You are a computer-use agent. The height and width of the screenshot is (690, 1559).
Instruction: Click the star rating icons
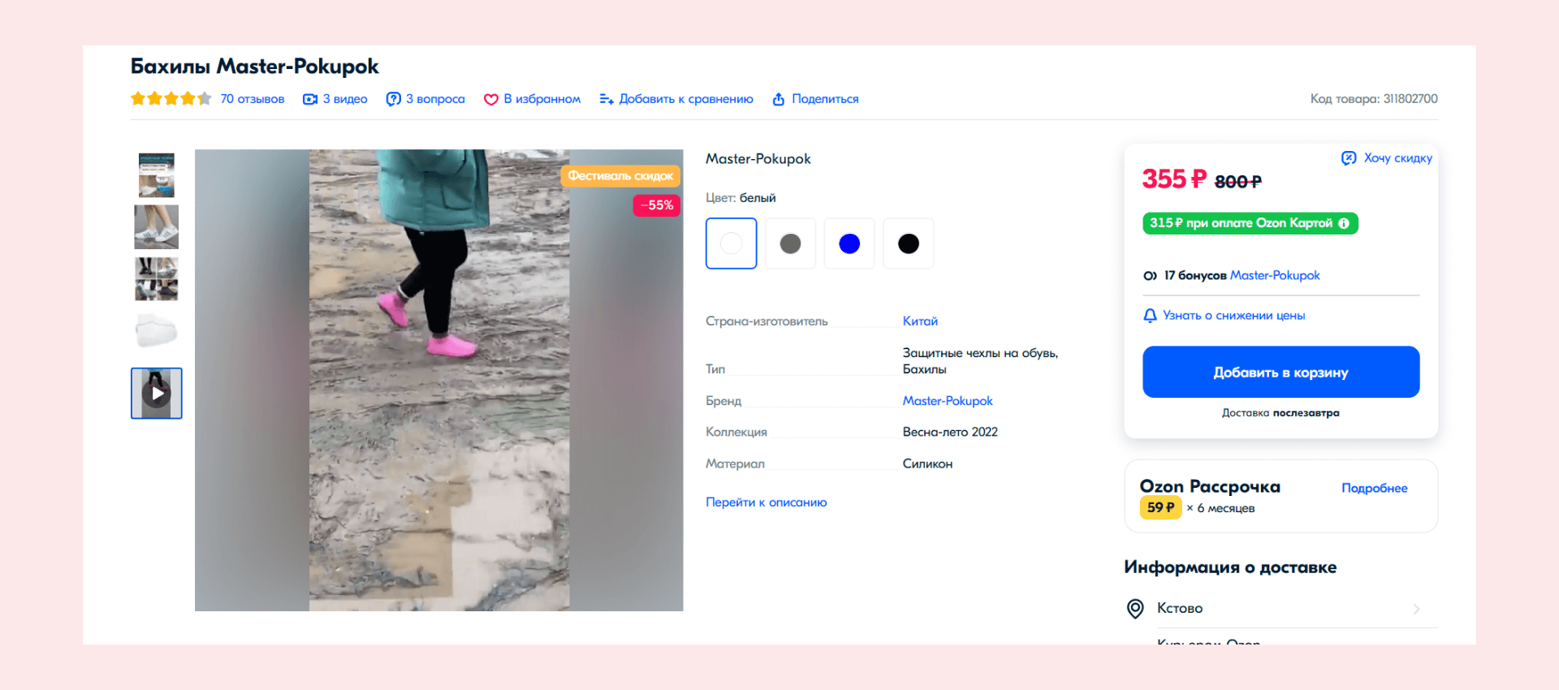[x=171, y=99]
